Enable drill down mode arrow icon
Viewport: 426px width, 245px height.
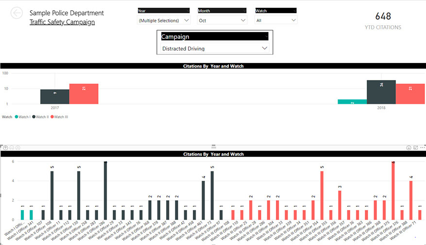pyautogui.click(x=409, y=147)
